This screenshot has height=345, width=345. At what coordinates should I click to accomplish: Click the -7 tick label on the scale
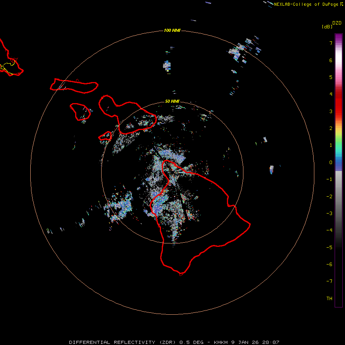(x=329, y=281)
